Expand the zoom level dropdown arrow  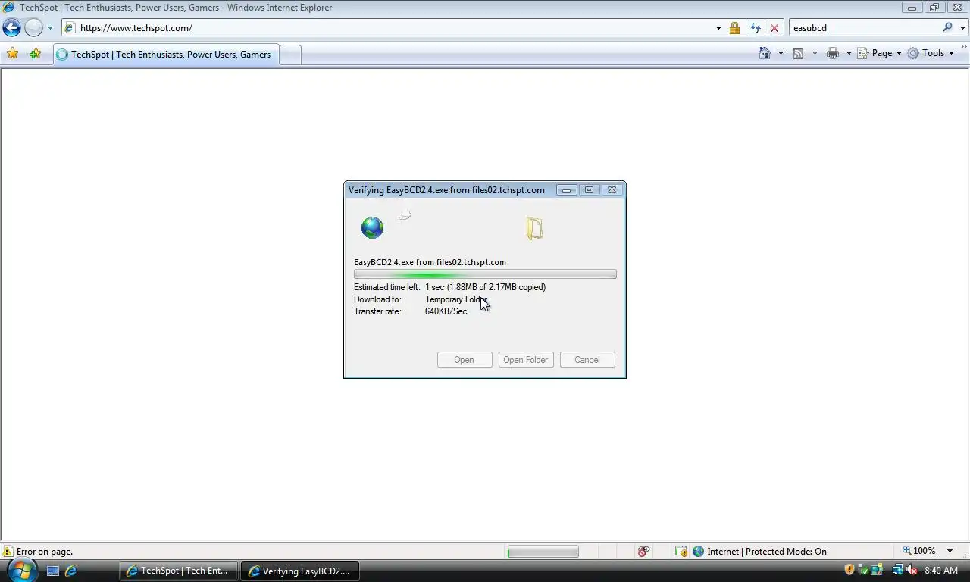pos(950,551)
